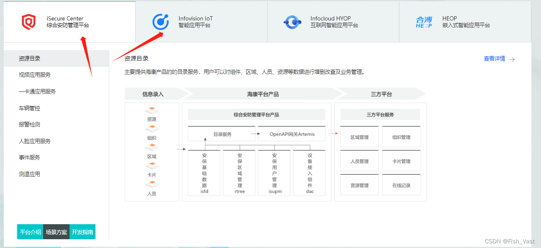Switch to the Infovision IoT 智能应用平台 tab
This screenshot has height=248, width=541.
[201, 22]
